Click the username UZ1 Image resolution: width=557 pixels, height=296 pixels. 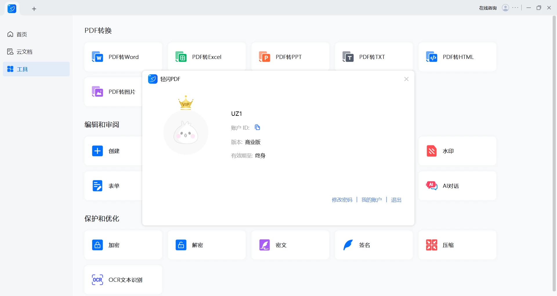click(236, 114)
